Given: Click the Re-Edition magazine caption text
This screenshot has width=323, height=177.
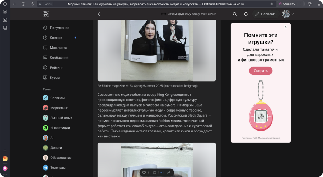Looking at the screenshot, I should (148, 86).
